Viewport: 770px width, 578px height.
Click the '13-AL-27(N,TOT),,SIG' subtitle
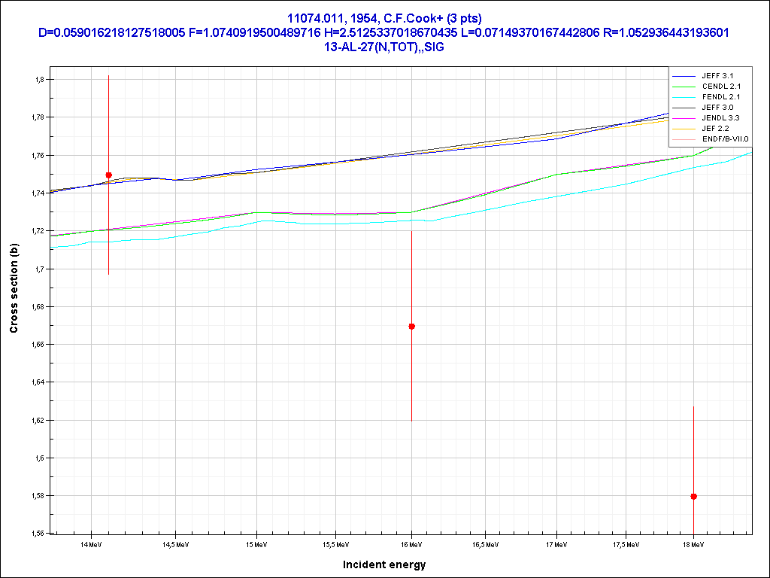(x=384, y=46)
